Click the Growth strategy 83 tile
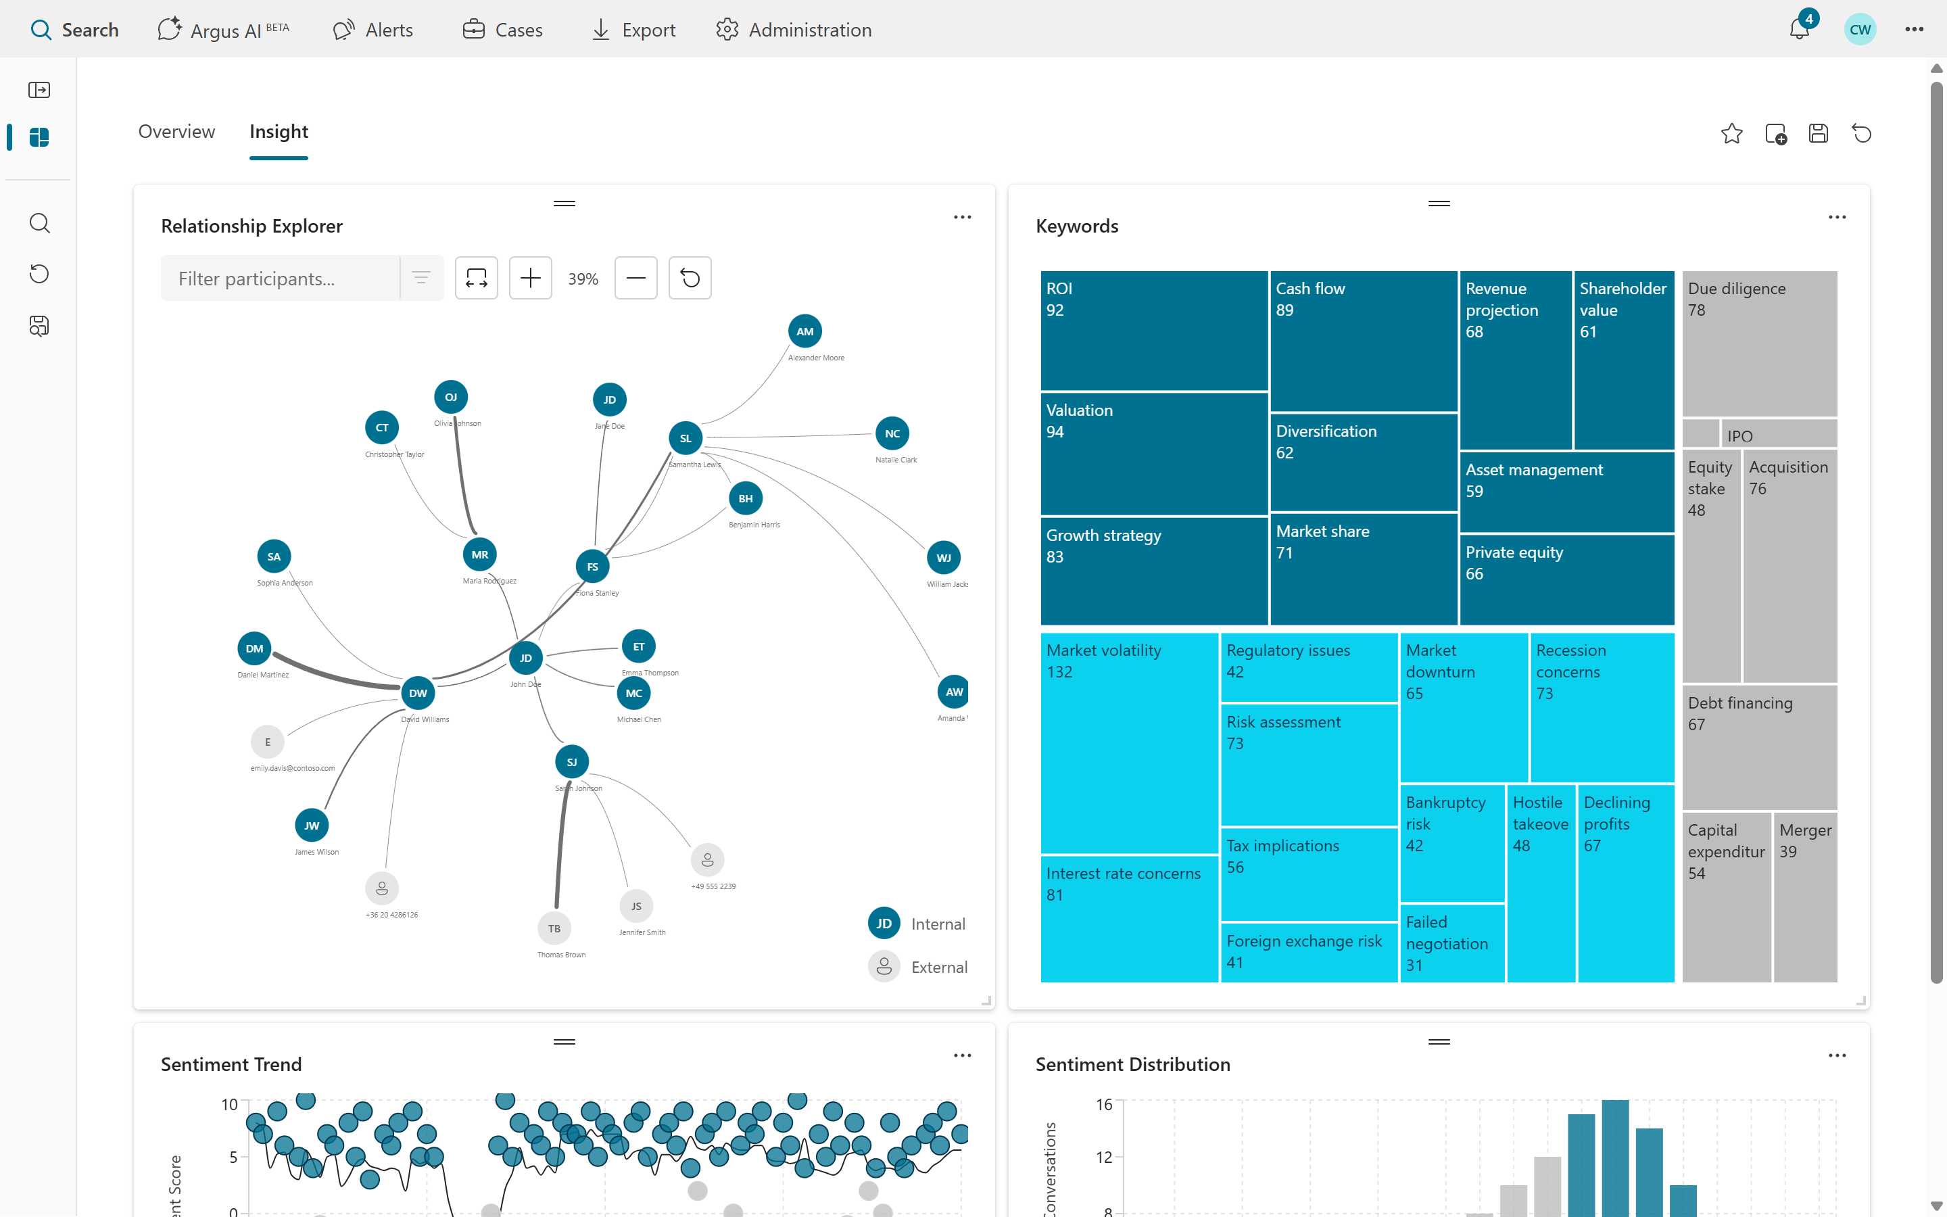 point(1154,571)
